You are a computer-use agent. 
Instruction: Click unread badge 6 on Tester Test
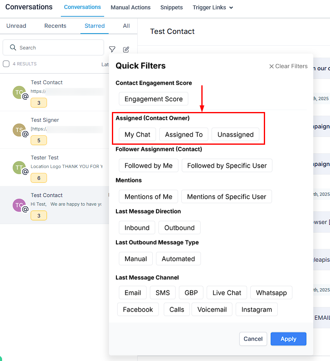coord(39,178)
